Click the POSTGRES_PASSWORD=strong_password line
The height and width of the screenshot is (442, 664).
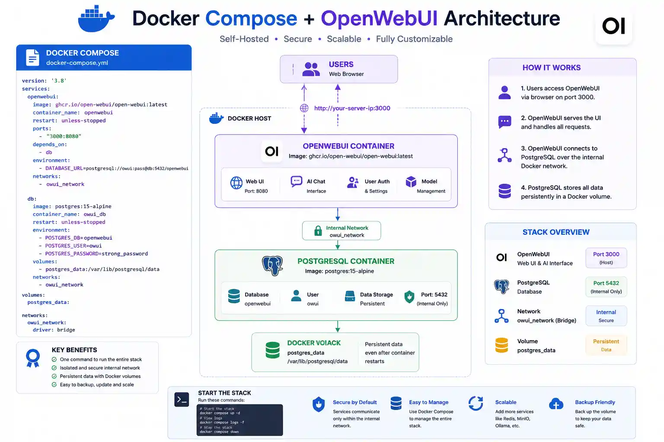[x=93, y=254]
